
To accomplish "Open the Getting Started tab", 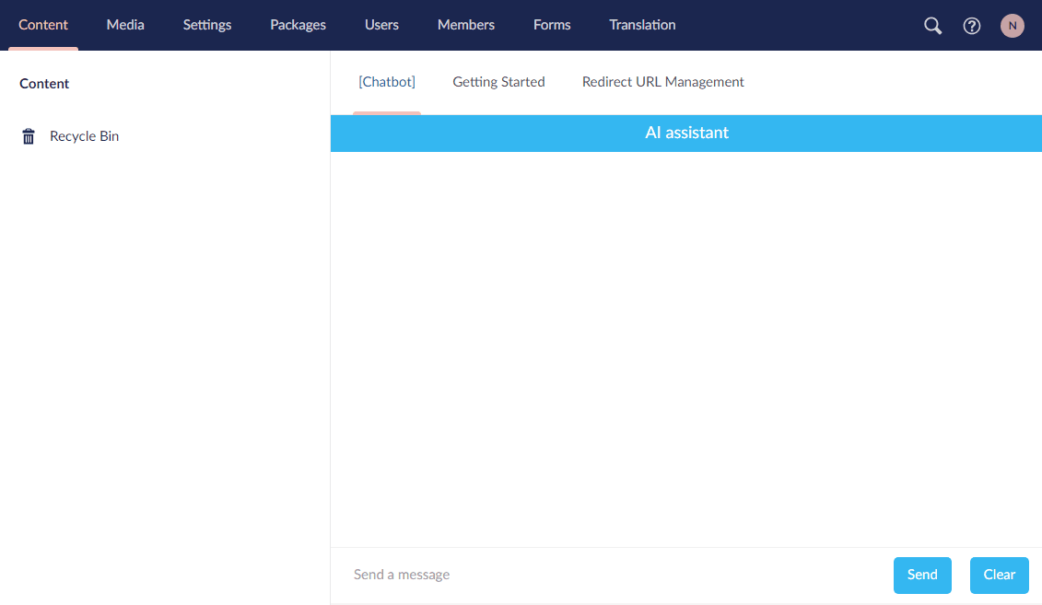I will point(498,81).
